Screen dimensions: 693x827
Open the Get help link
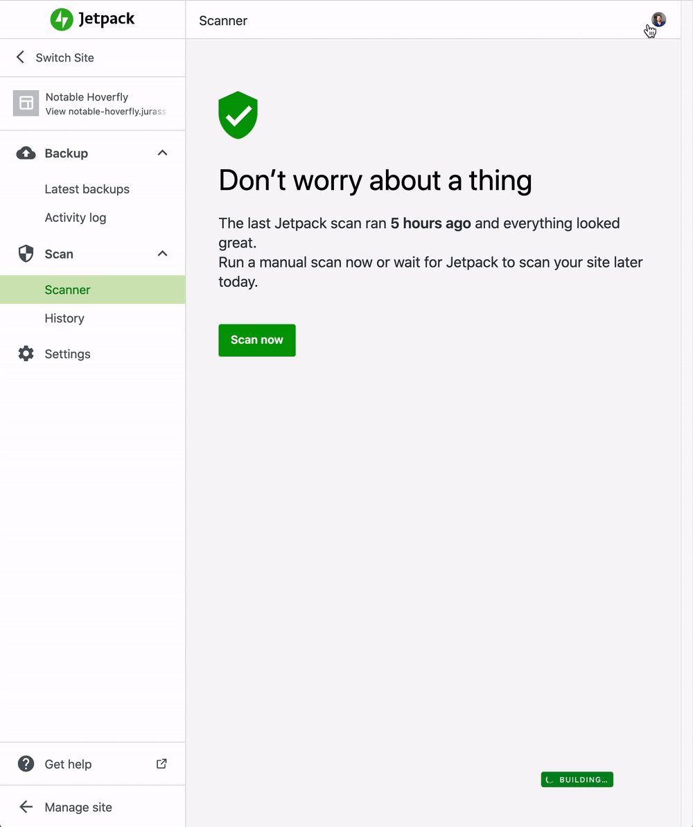(68, 764)
